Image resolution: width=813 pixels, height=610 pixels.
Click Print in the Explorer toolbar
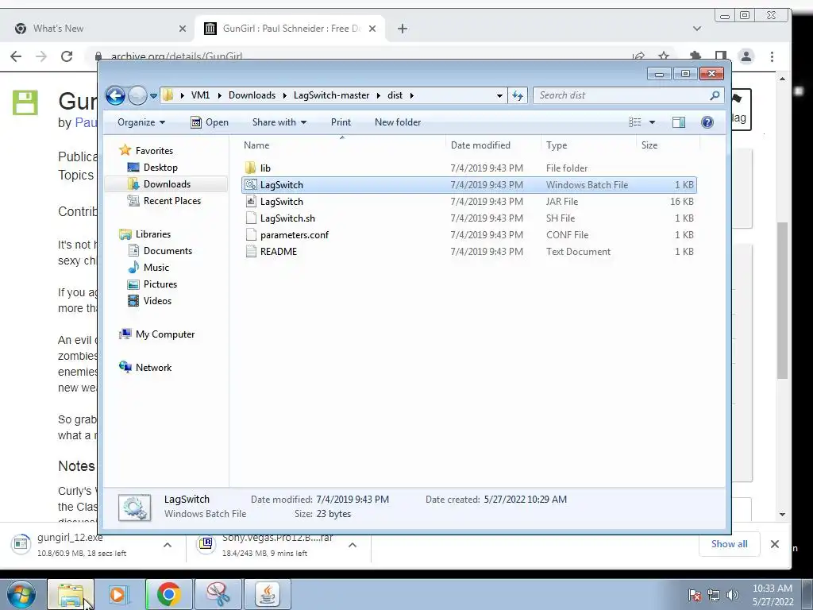point(341,122)
